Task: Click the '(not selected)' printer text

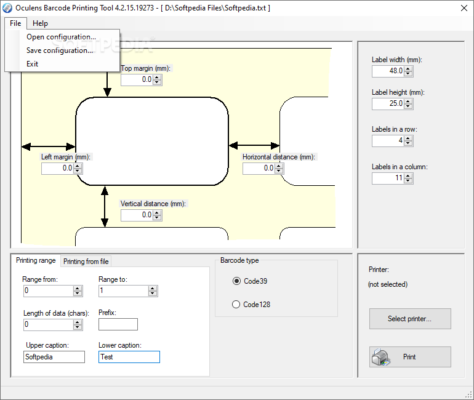Action: point(388,284)
